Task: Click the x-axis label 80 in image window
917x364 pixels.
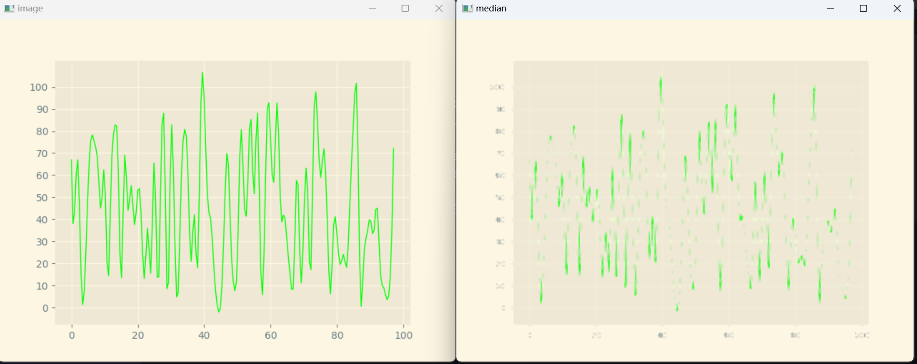Action: (x=337, y=335)
